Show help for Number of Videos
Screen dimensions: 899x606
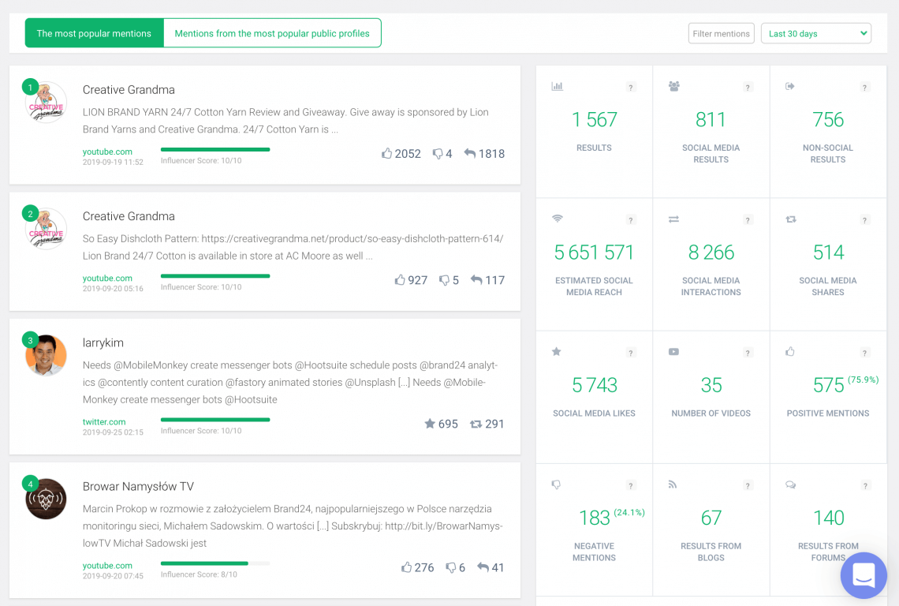[748, 353]
